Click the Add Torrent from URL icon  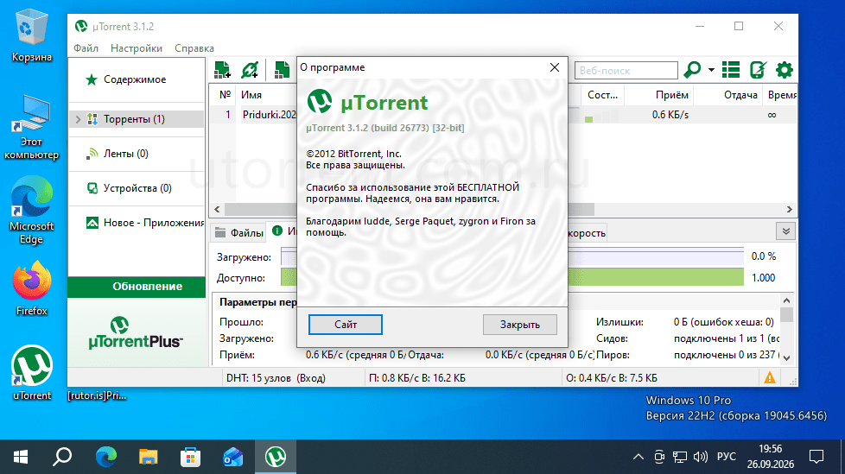click(250, 70)
